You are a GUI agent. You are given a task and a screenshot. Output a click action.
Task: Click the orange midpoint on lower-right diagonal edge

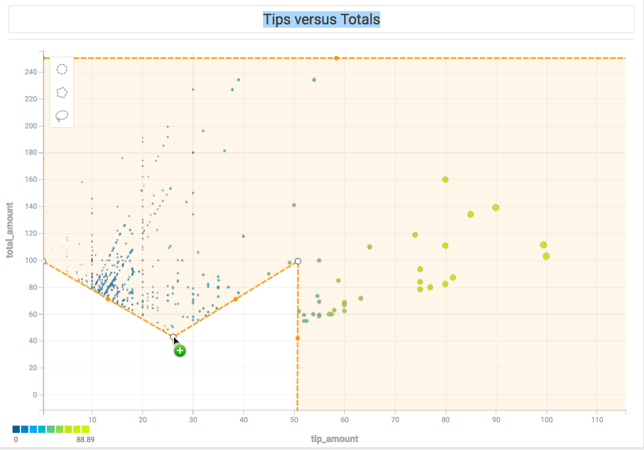pyautogui.click(x=235, y=299)
